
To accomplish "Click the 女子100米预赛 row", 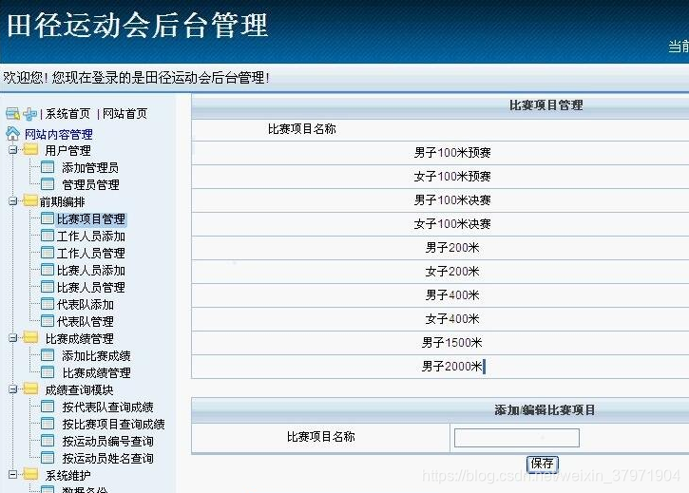I will pyautogui.click(x=440, y=177).
